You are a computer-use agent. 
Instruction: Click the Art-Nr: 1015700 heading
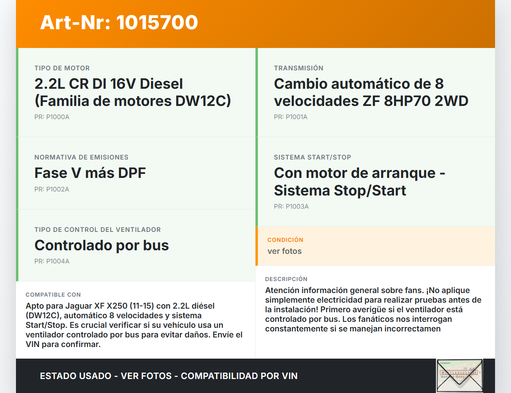119,22
